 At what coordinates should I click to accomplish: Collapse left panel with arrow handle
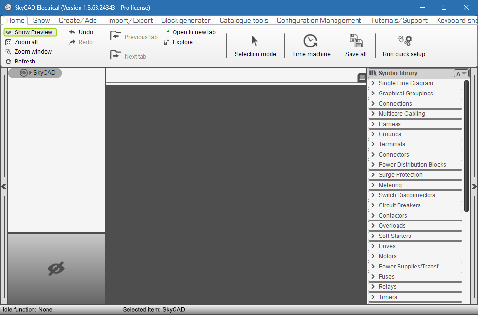click(4, 186)
